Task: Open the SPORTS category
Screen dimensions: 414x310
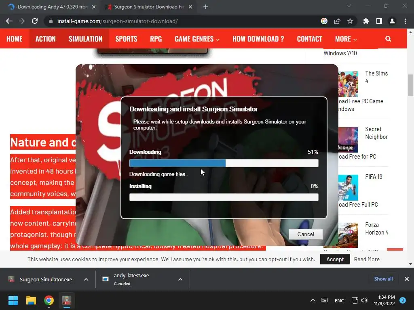Action: pyautogui.click(x=126, y=39)
